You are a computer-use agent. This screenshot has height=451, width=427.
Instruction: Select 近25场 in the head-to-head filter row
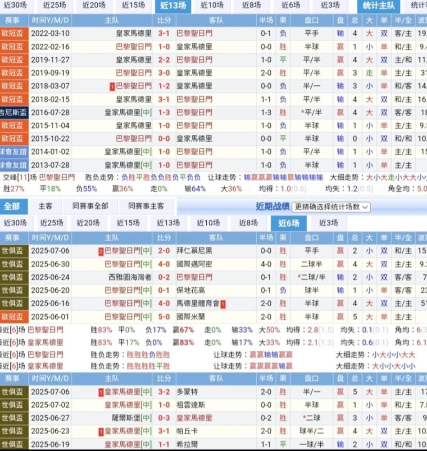55,5
